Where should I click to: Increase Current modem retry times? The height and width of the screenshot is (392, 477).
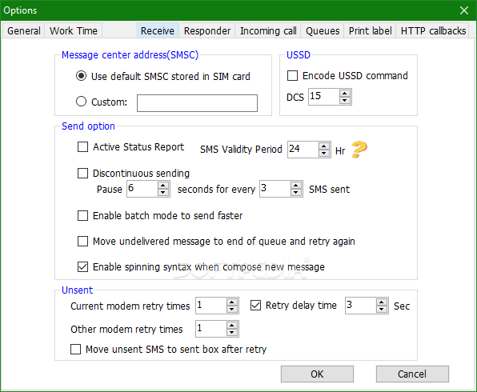(232, 302)
